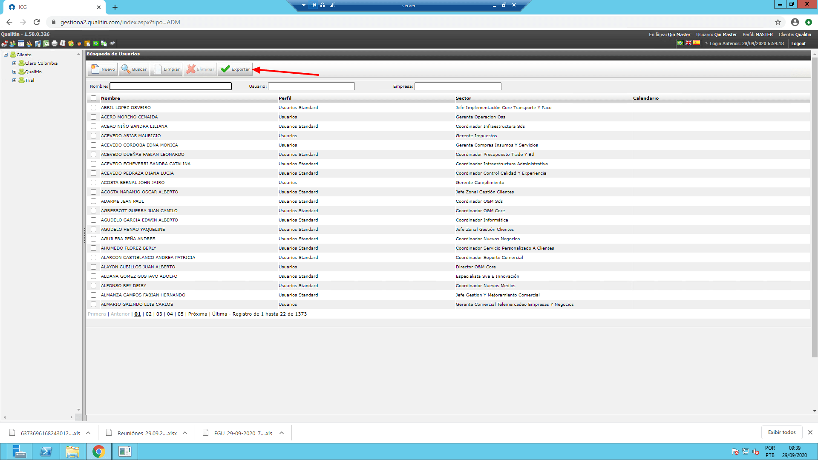Open the home icon in Qualitin toolbar
818x460 pixels.
point(5,43)
